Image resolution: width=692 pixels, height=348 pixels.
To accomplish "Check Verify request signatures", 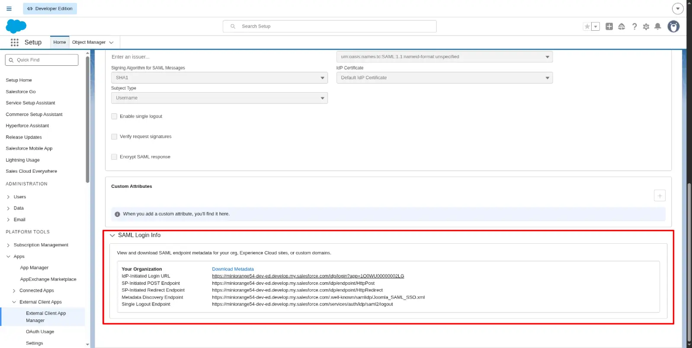I will point(114,137).
